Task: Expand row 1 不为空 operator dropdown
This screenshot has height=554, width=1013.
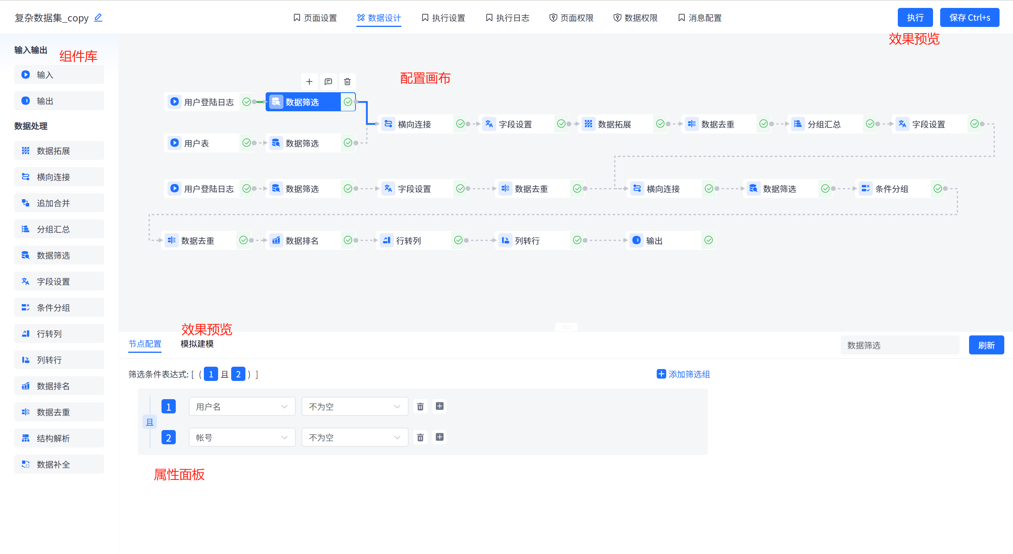Action: [355, 407]
